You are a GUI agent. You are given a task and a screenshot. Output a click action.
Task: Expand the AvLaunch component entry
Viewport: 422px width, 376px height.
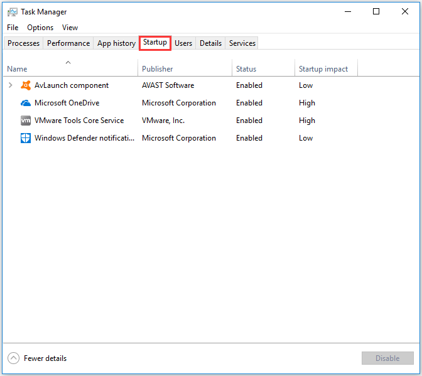[x=11, y=85]
